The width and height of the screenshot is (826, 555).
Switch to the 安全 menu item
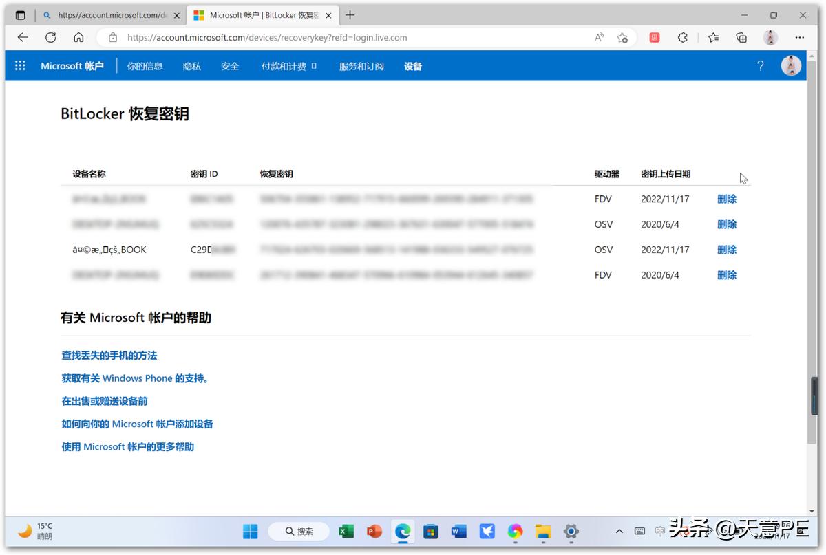pos(230,65)
